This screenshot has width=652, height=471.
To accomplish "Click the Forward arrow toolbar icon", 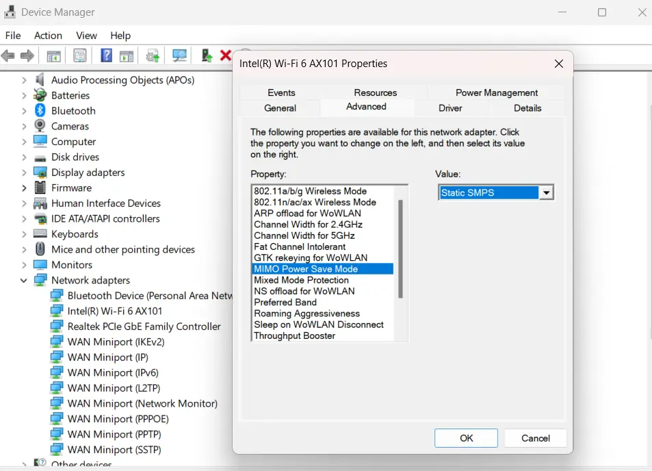I will [27, 55].
